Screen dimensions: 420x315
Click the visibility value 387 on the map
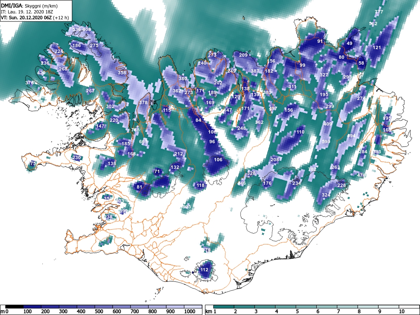(255, 71)
